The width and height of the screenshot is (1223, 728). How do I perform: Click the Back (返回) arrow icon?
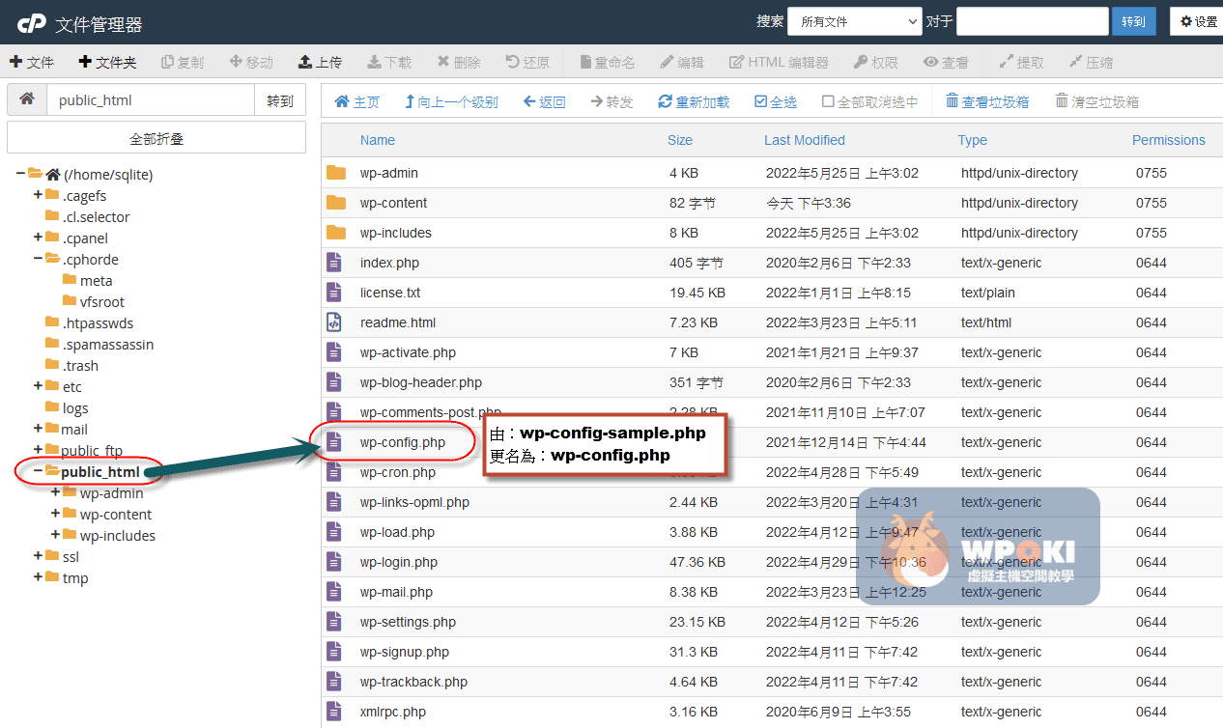(529, 101)
